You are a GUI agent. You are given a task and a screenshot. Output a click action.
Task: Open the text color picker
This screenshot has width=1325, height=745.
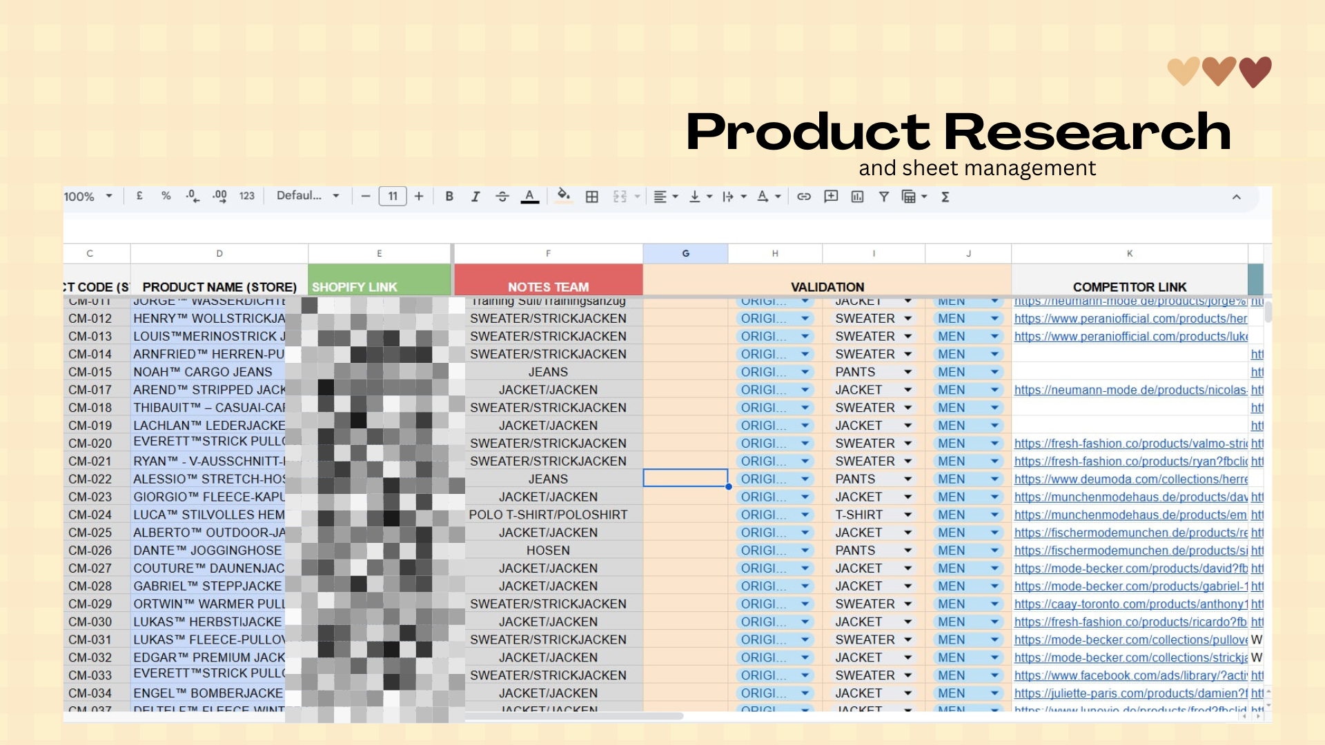pyautogui.click(x=529, y=197)
